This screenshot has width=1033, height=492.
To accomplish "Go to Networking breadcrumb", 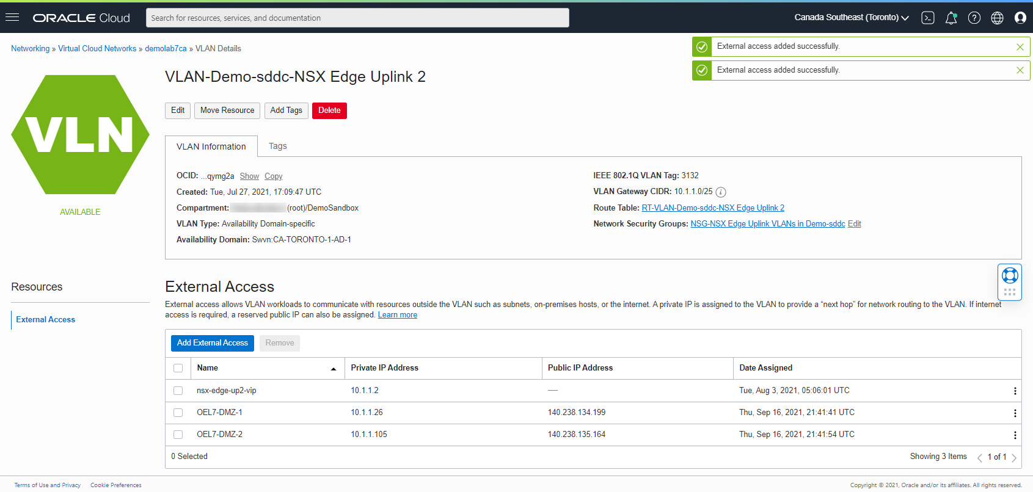I will click(x=31, y=49).
